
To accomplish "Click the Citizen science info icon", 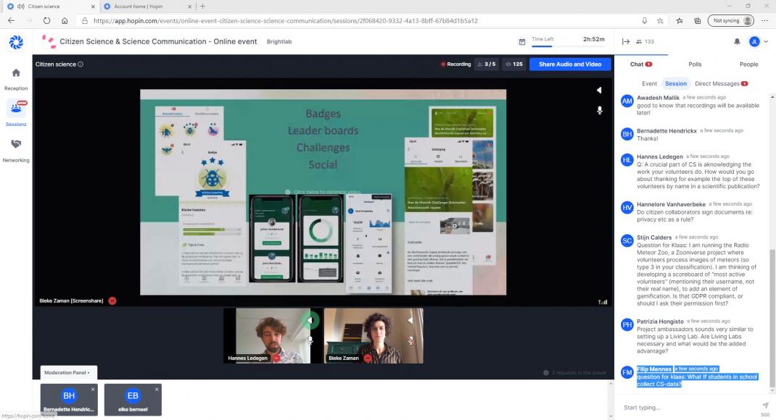I will pyautogui.click(x=81, y=64).
